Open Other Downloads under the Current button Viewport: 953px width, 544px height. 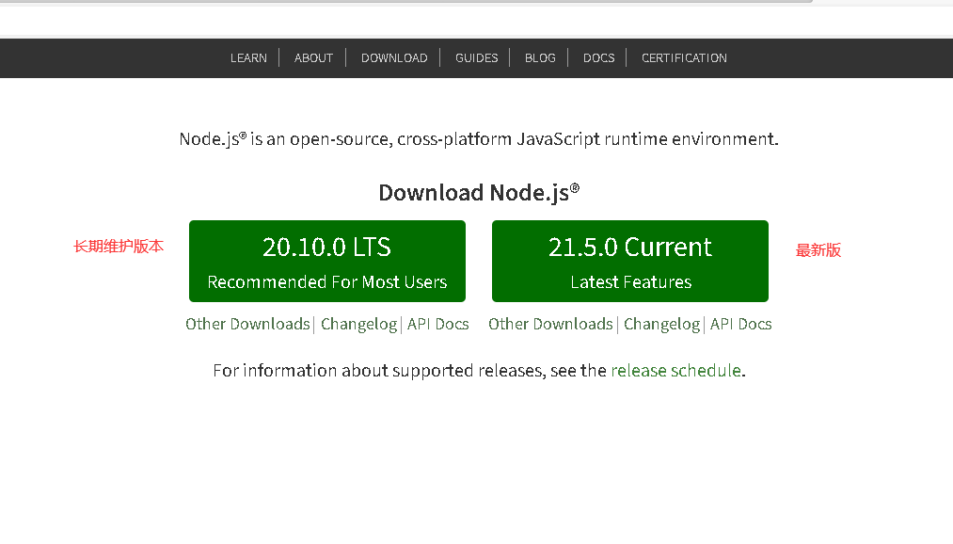550,324
